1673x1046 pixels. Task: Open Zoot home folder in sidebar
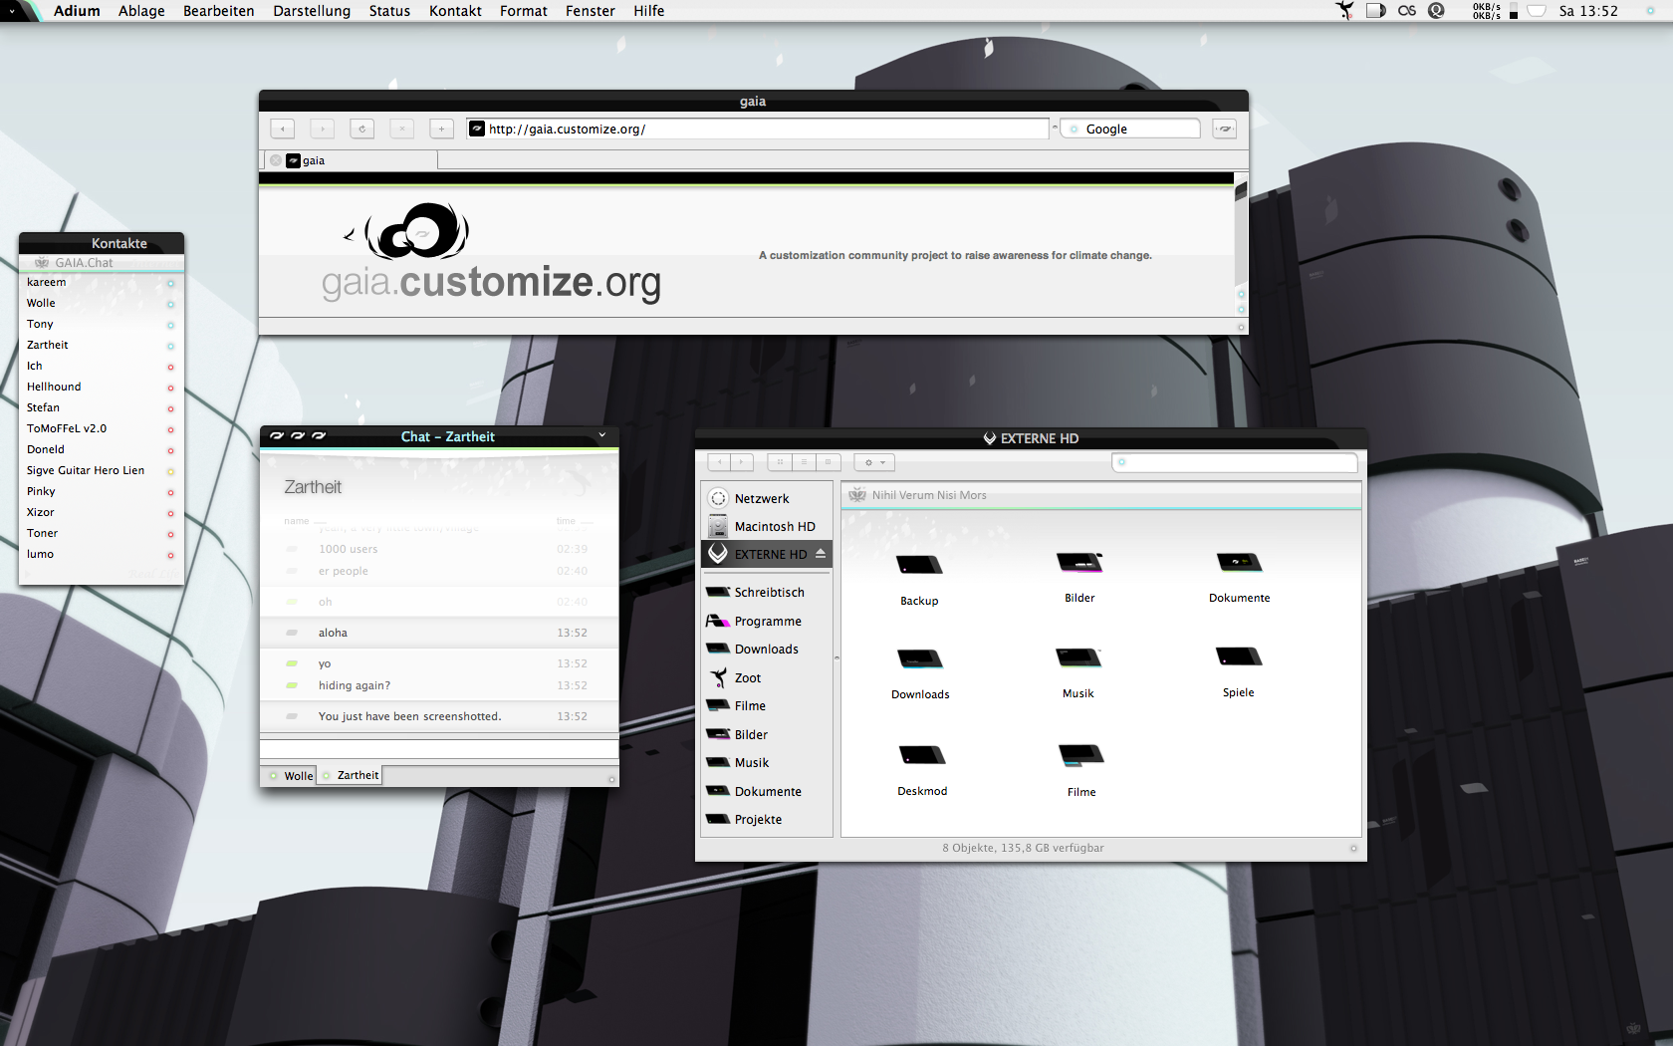(767, 677)
